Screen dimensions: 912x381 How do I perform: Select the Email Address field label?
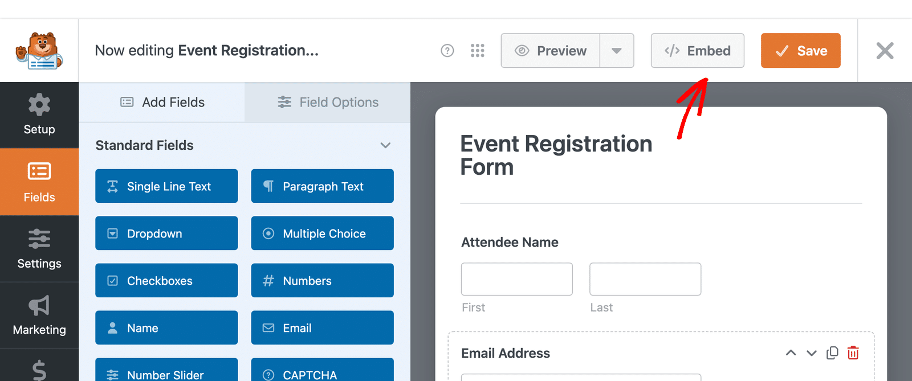[506, 354]
